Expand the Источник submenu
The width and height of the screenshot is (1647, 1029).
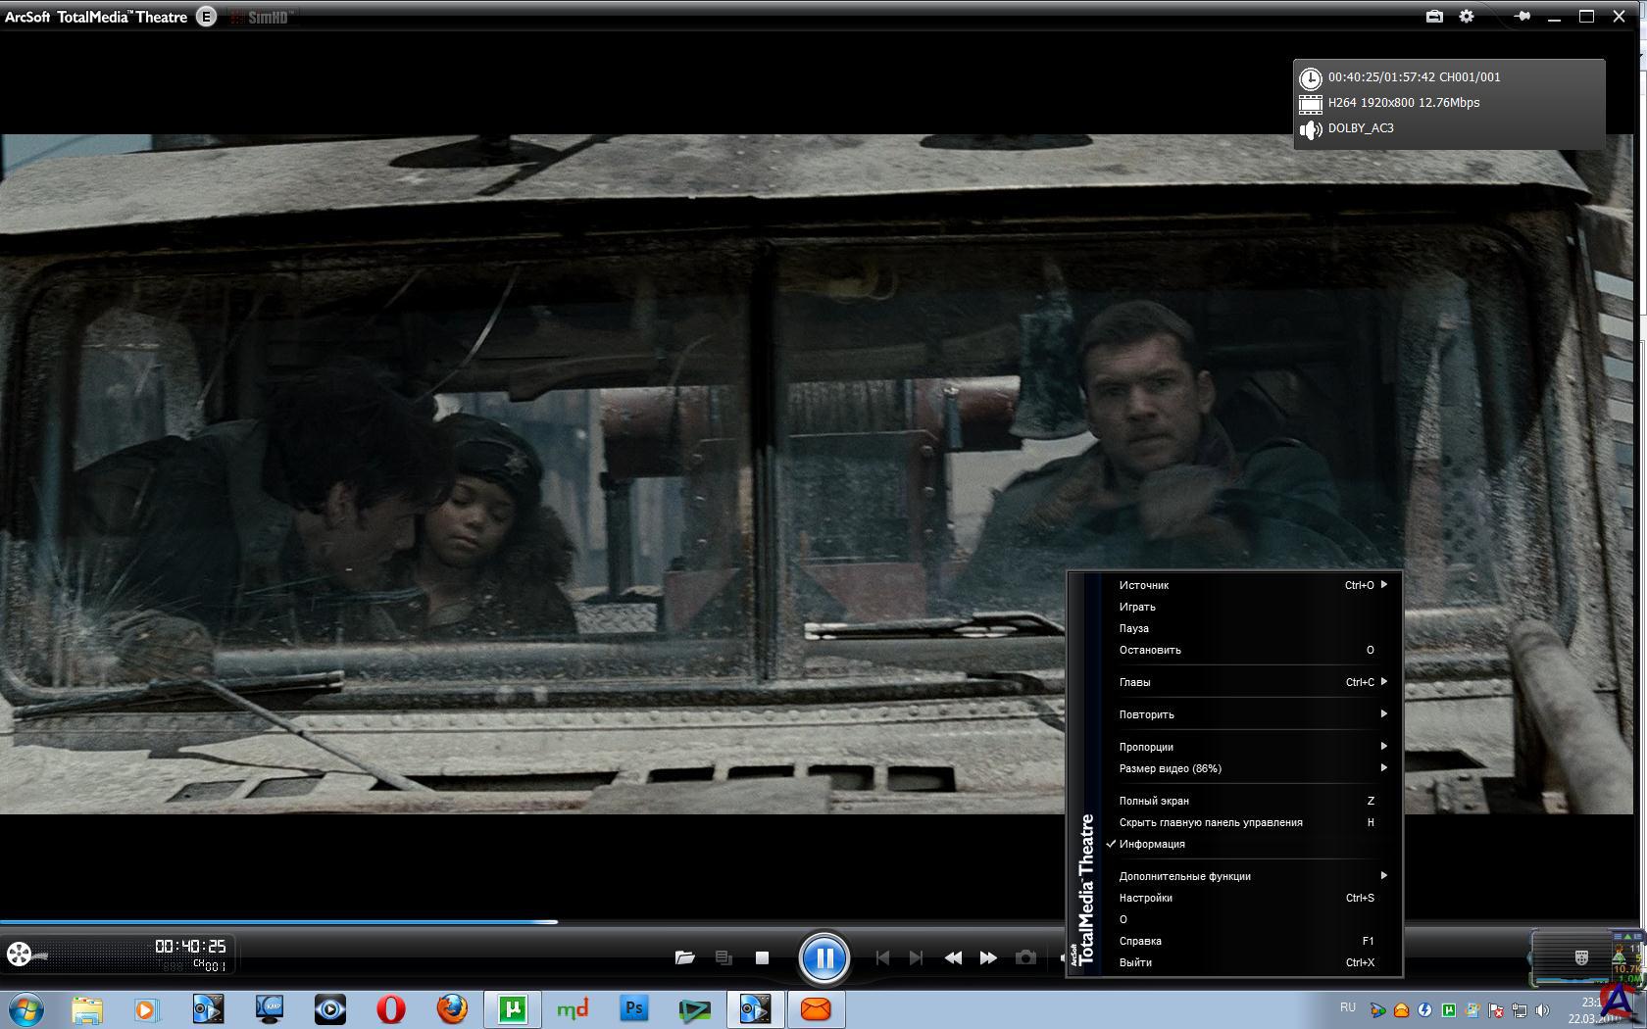tap(1144, 585)
